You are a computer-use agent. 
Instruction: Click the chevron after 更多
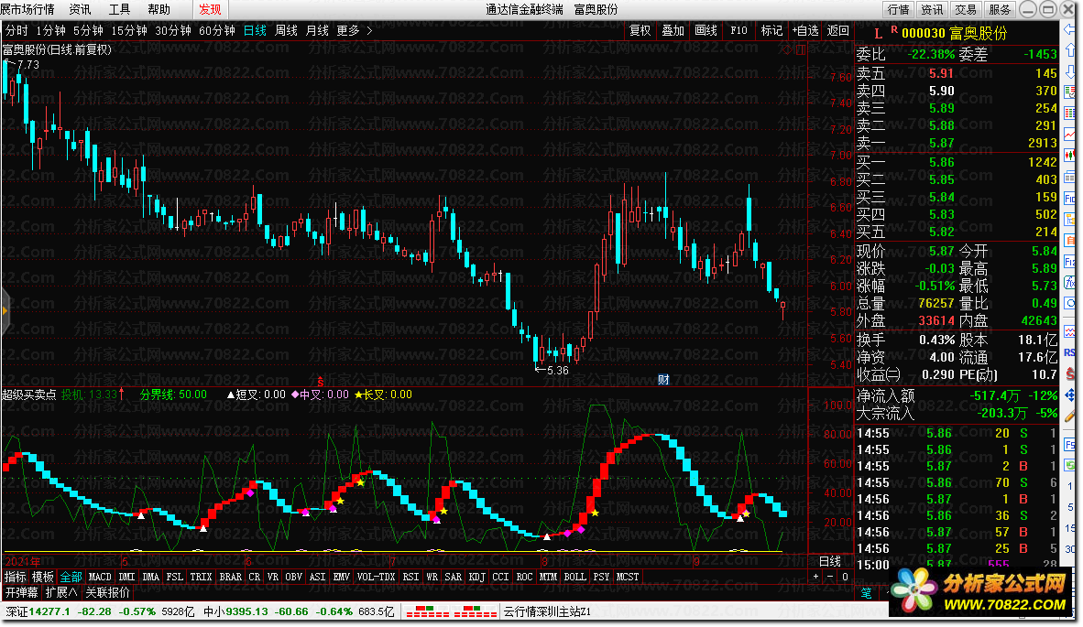[x=369, y=30]
